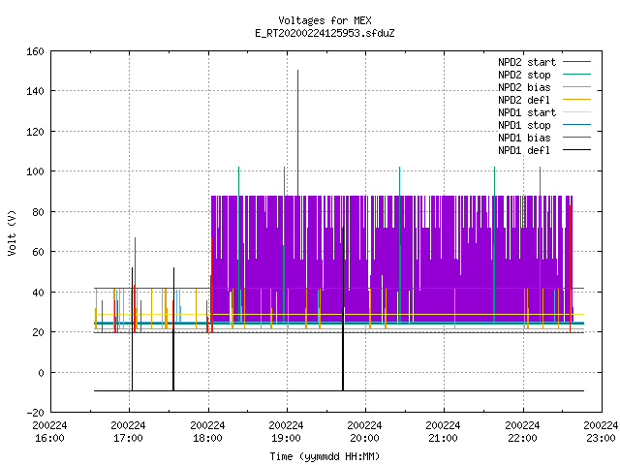Image resolution: width=620 pixels, height=465 pixels.
Task: Click the 'NPD2 bias' legend label
Action: [x=524, y=87]
